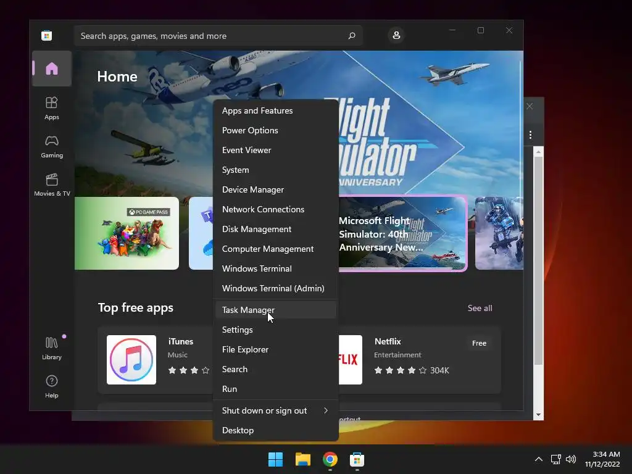
Task: Choose Search in context menu
Action: point(276,369)
